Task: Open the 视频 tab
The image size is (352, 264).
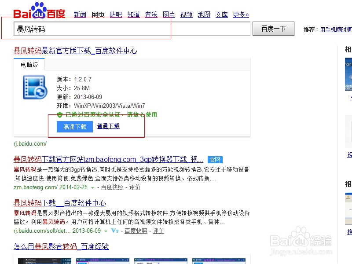Action: click(186, 15)
